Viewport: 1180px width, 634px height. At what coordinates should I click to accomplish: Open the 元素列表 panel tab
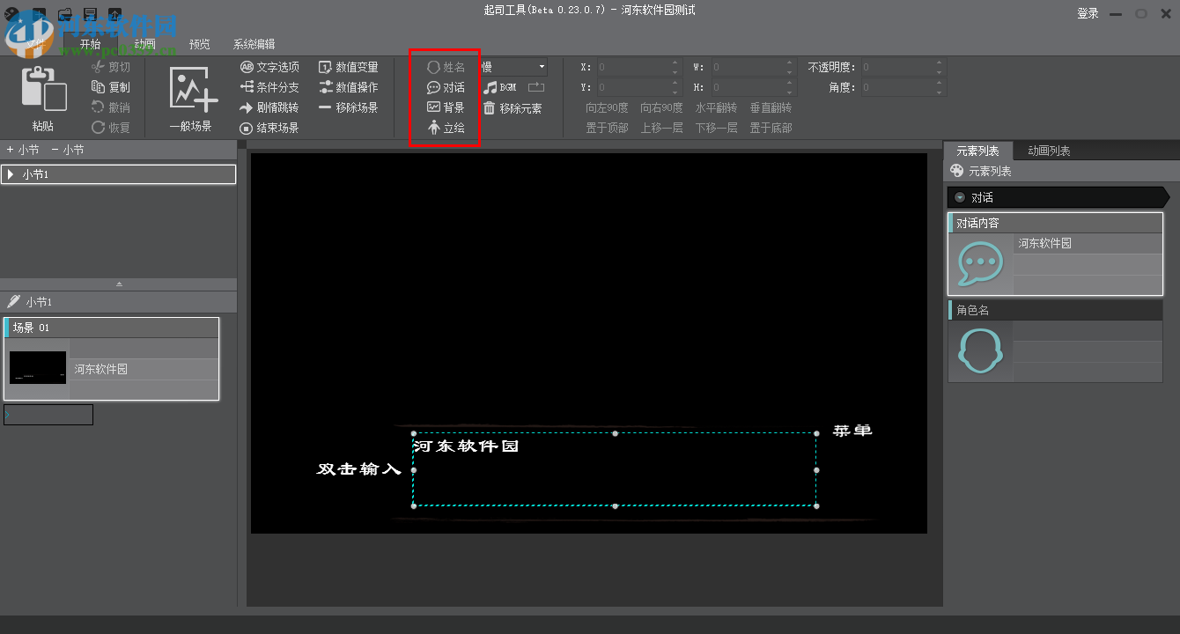click(x=977, y=151)
